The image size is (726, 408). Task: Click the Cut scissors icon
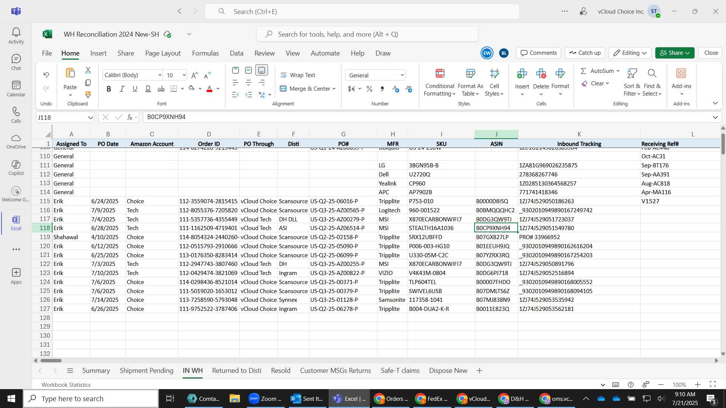click(x=88, y=70)
